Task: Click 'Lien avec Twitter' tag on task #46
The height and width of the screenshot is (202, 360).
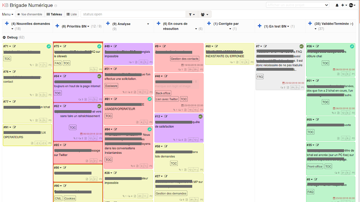Action: pos(167,99)
